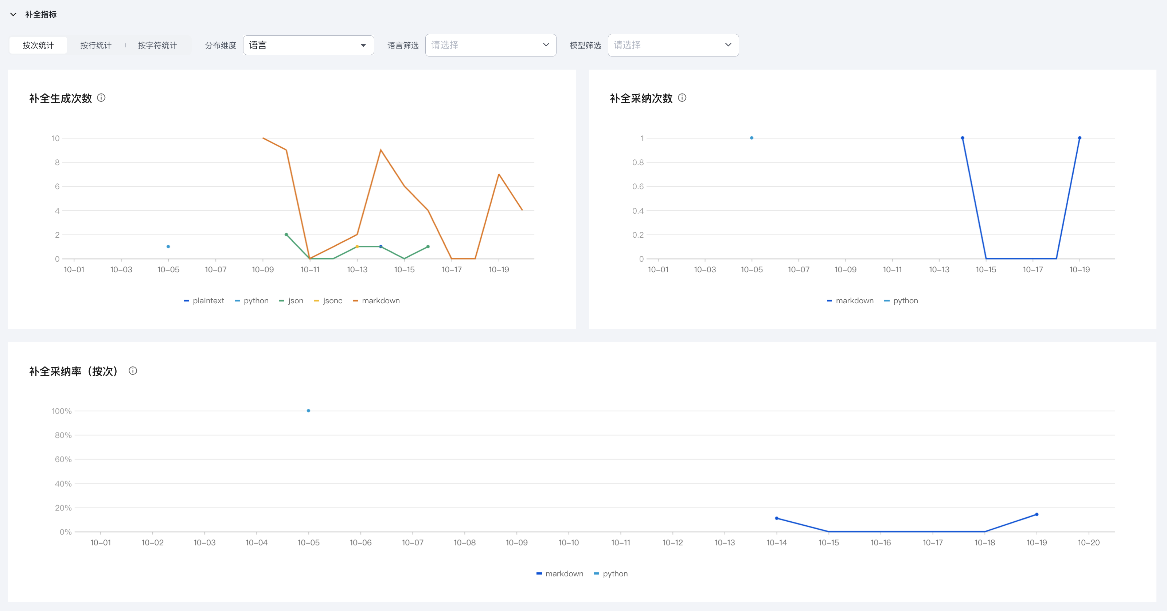Image resolution: width=1167 pixels, height=611 pixels.
Task: Toggle plaintext legend in 补全生成次数 chart
Action: coord(204,300)
